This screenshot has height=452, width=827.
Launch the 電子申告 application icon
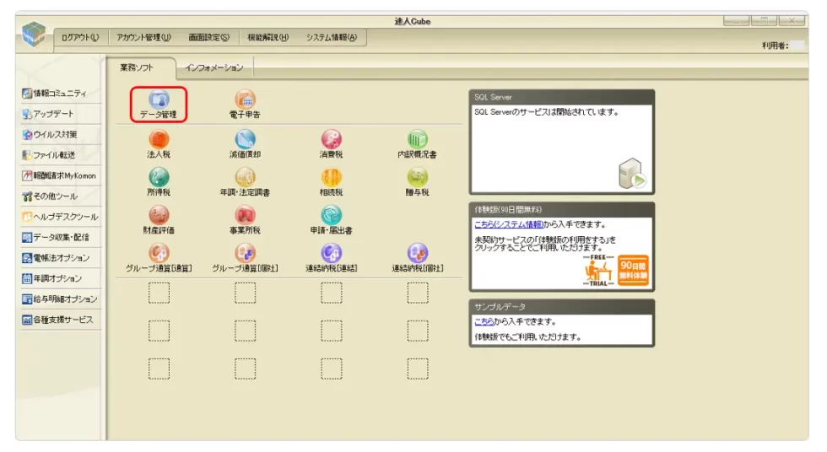[245, 101]
